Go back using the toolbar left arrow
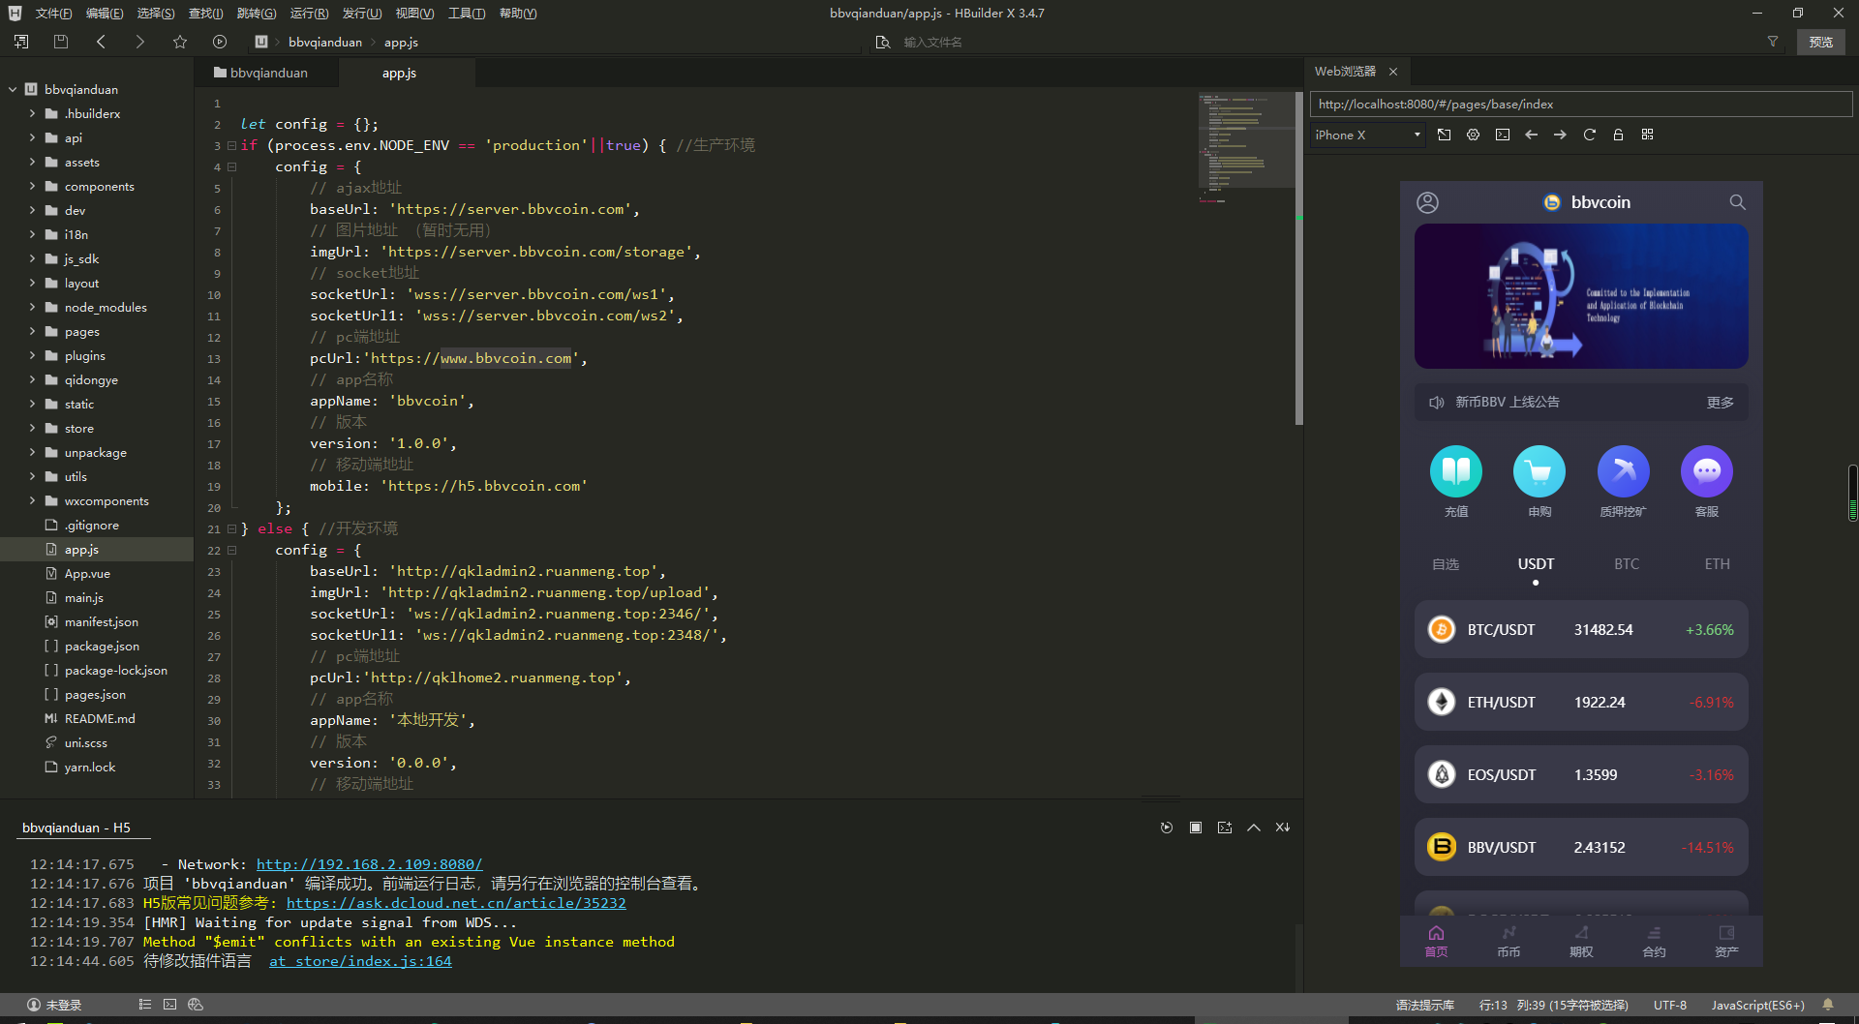The height and width of the screenshot is (1024, 1859). click(x=101, y=42)
